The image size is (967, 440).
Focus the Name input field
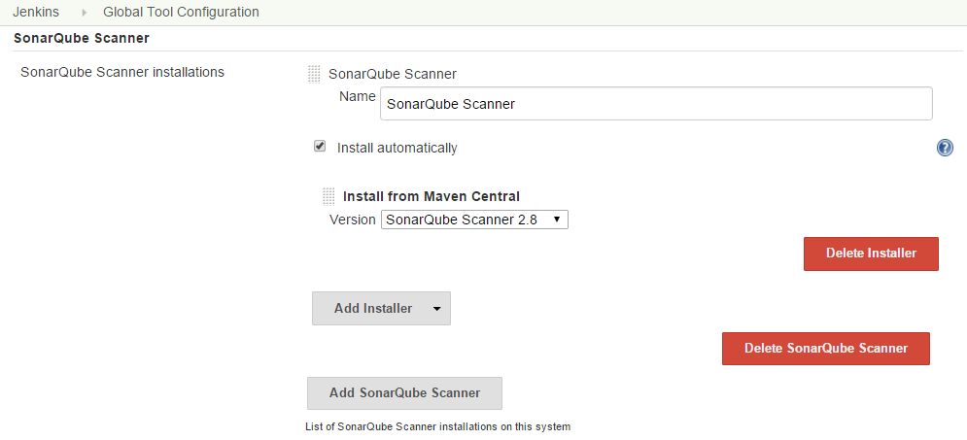(656, 104)
